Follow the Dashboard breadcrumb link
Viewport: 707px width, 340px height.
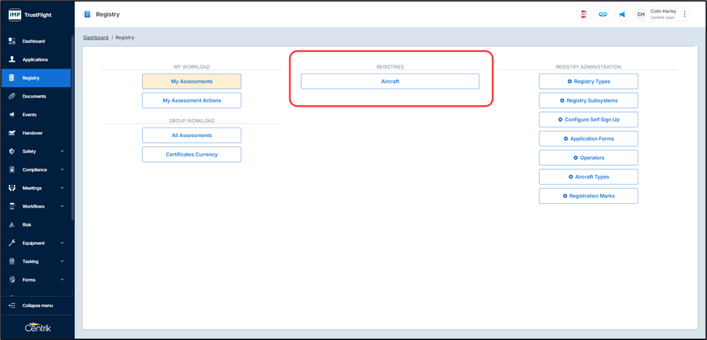(96, 38)
